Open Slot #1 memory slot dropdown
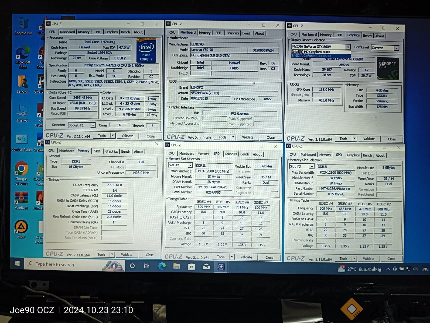Viewport: 430px width, 323px height. click(180, 165)
